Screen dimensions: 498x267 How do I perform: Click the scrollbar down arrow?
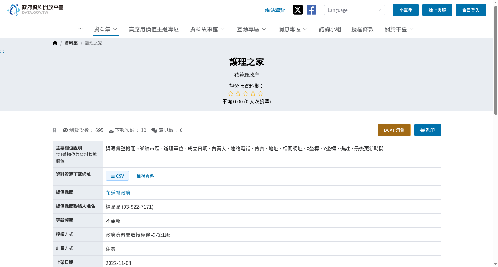point(496,264)
